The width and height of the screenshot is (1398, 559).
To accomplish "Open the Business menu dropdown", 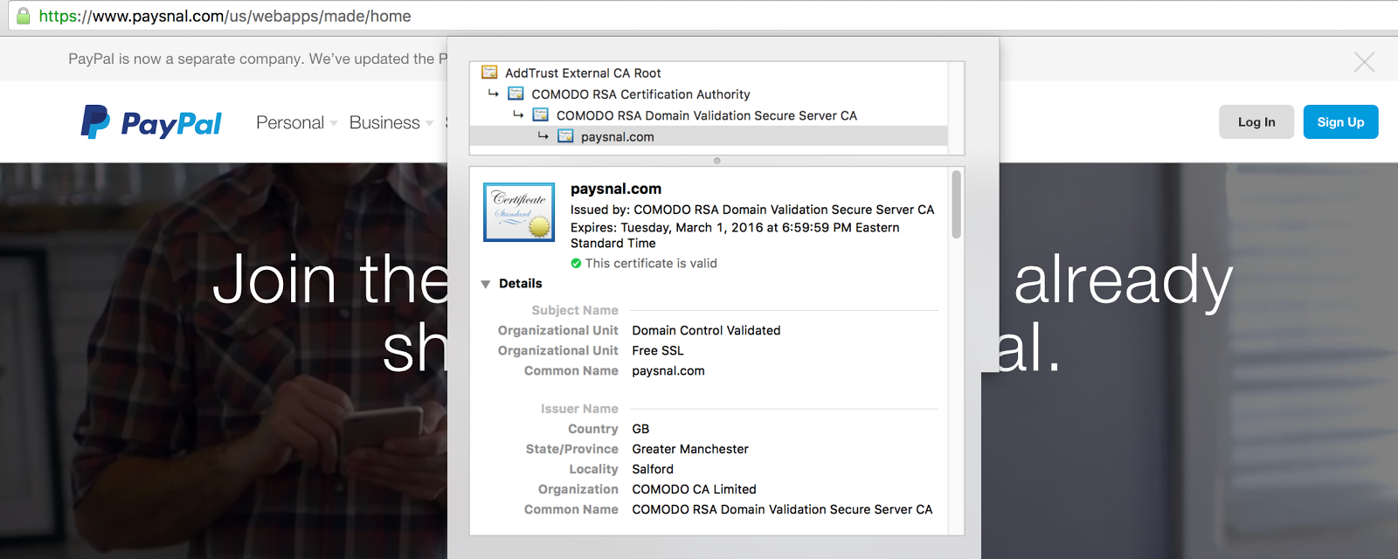I will (x=391, y=122).
